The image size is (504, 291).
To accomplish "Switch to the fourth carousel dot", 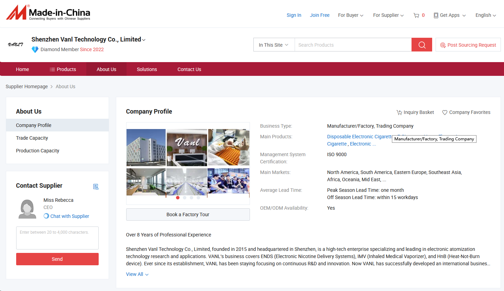I will [x=198, y=198].
